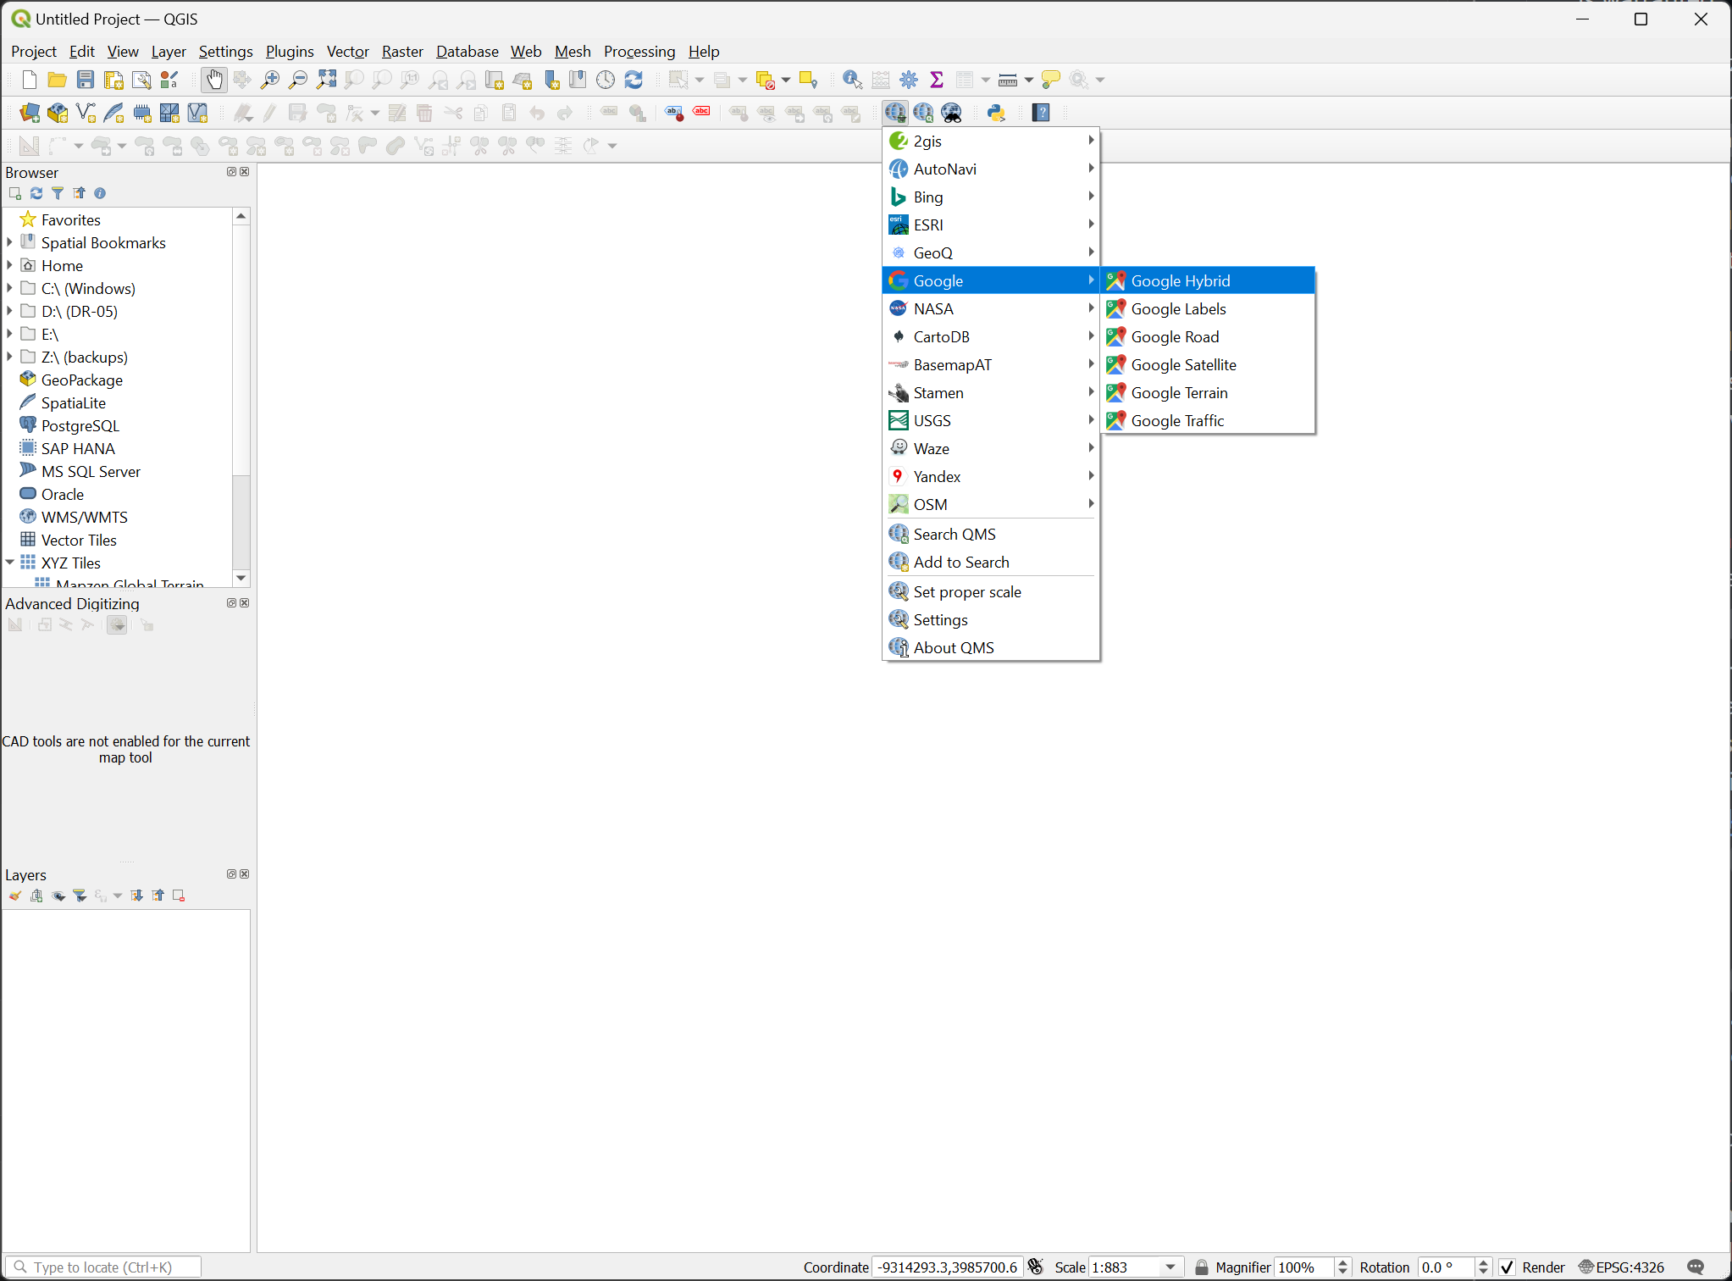Toggle the Render checkbox in status bar
Screen dimensions: 1732x1281
(x=1508, y=1267)
